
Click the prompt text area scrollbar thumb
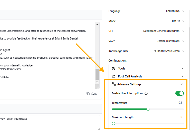tap(97, 74)
